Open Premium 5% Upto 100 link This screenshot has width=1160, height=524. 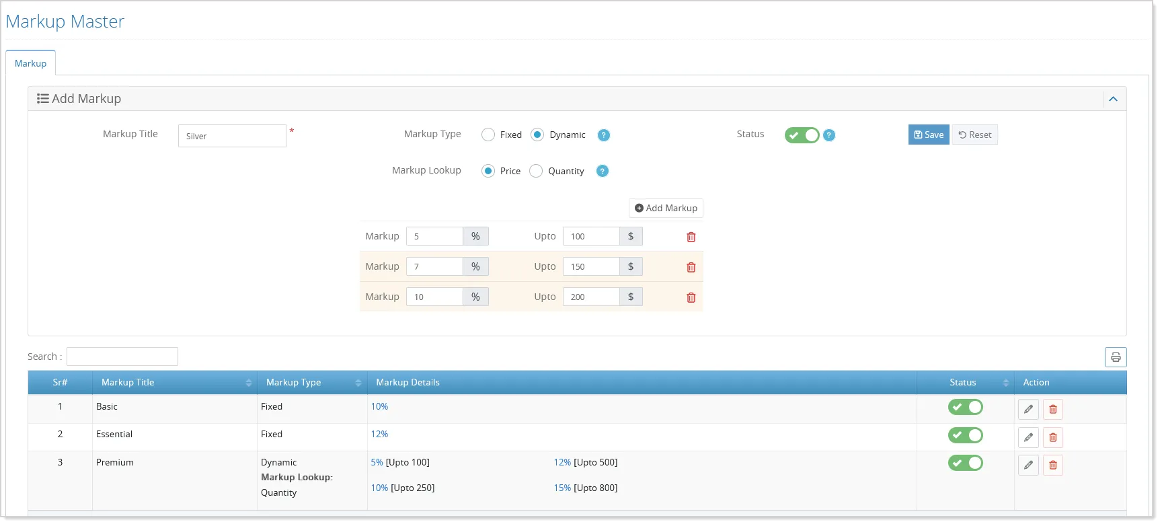377,462
